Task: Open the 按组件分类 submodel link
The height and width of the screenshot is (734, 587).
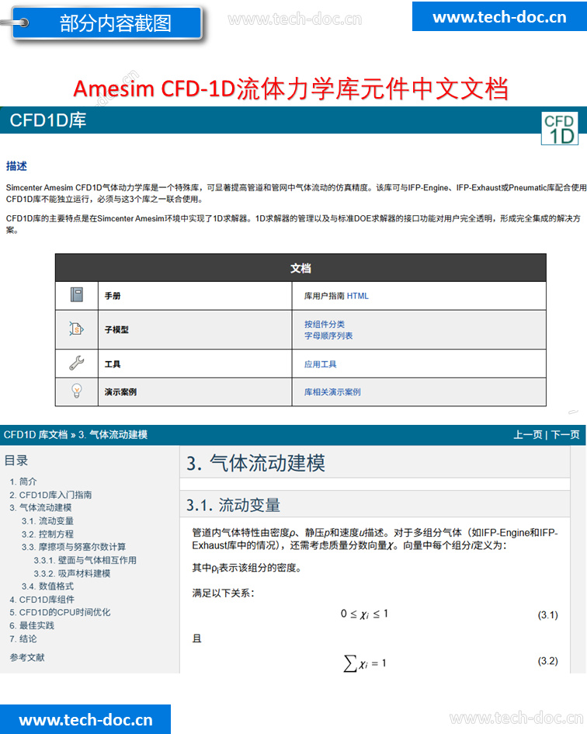Action: pyautogui.click(x=325, y=324)
